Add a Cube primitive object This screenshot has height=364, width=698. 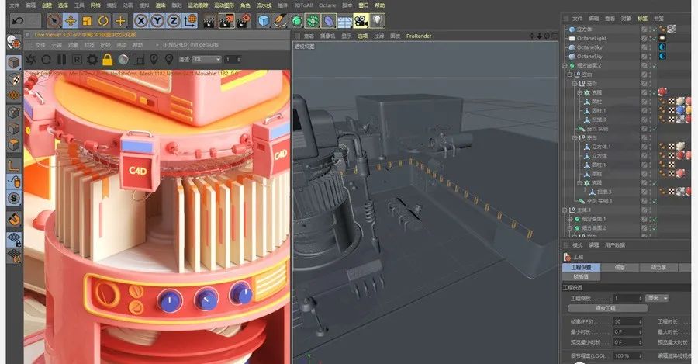click(264, 21)
